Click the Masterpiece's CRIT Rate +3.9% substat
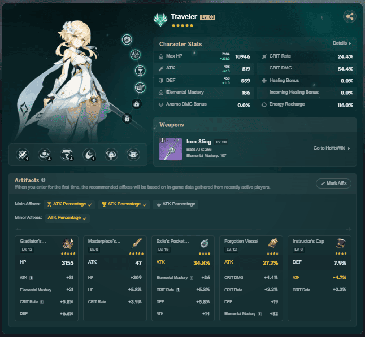 (115, 301)
